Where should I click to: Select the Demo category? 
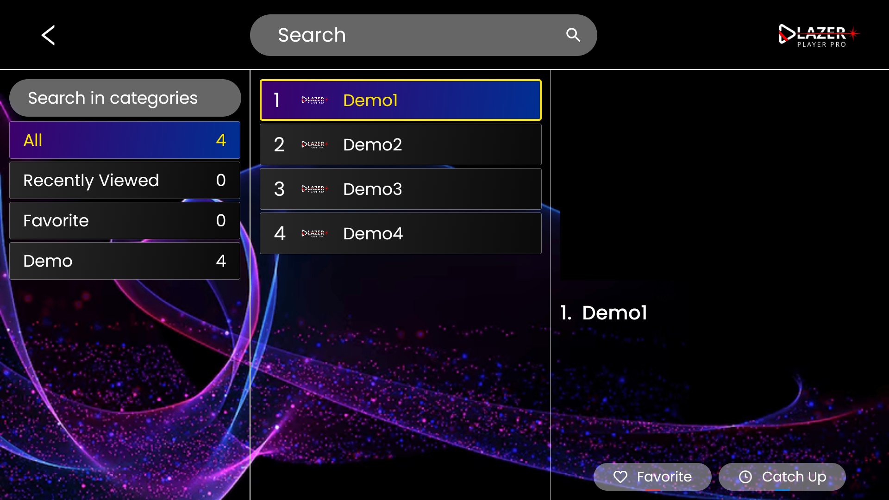[125, 261]
